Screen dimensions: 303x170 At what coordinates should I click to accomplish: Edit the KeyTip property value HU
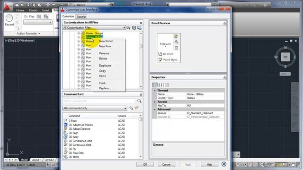[x=205, y=106]
